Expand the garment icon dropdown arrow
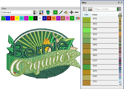Image resolution: width=124 pixels, height=93 pixels. (x=51, y=12)
